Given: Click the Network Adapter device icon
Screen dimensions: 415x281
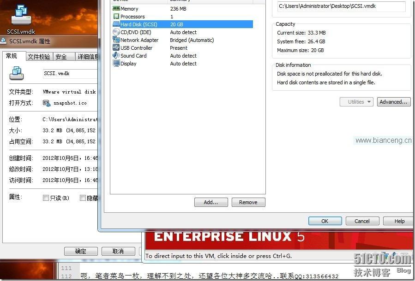Looking at the screenshot, I should click(116, 40).
